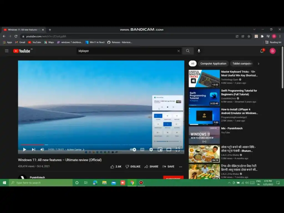Open Chrome profile avatar in toolbar
Image resolution: width=284 pixels, height=213 pixels.
(274, 36)
